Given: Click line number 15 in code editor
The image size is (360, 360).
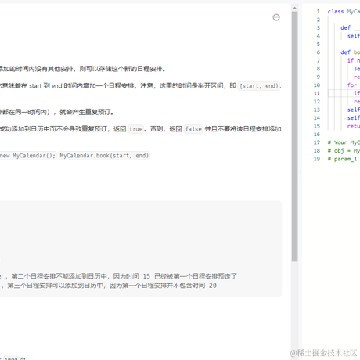Looking at the screenshot, I should point(317,126).
